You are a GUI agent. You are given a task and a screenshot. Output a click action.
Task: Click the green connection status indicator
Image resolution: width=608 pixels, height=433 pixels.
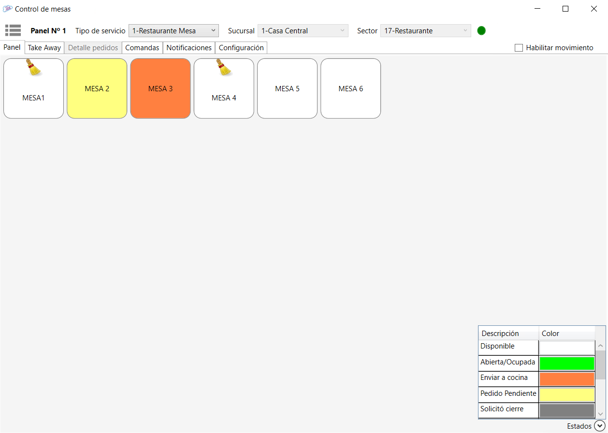pyautogui.click(x=481, y=30)
